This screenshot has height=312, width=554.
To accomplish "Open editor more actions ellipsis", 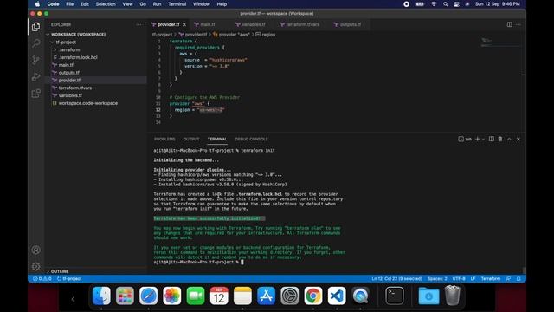I will tap(519, 24).
